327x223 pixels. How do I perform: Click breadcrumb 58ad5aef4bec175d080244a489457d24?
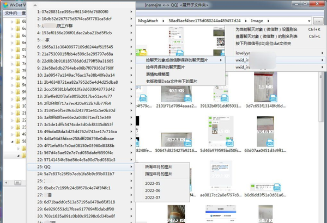coord(204,21)
